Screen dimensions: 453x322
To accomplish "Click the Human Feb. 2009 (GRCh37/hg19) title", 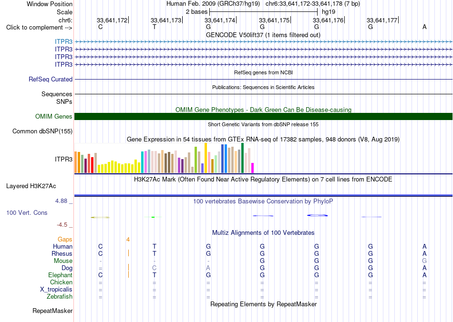I will click(x=213, y=4).
